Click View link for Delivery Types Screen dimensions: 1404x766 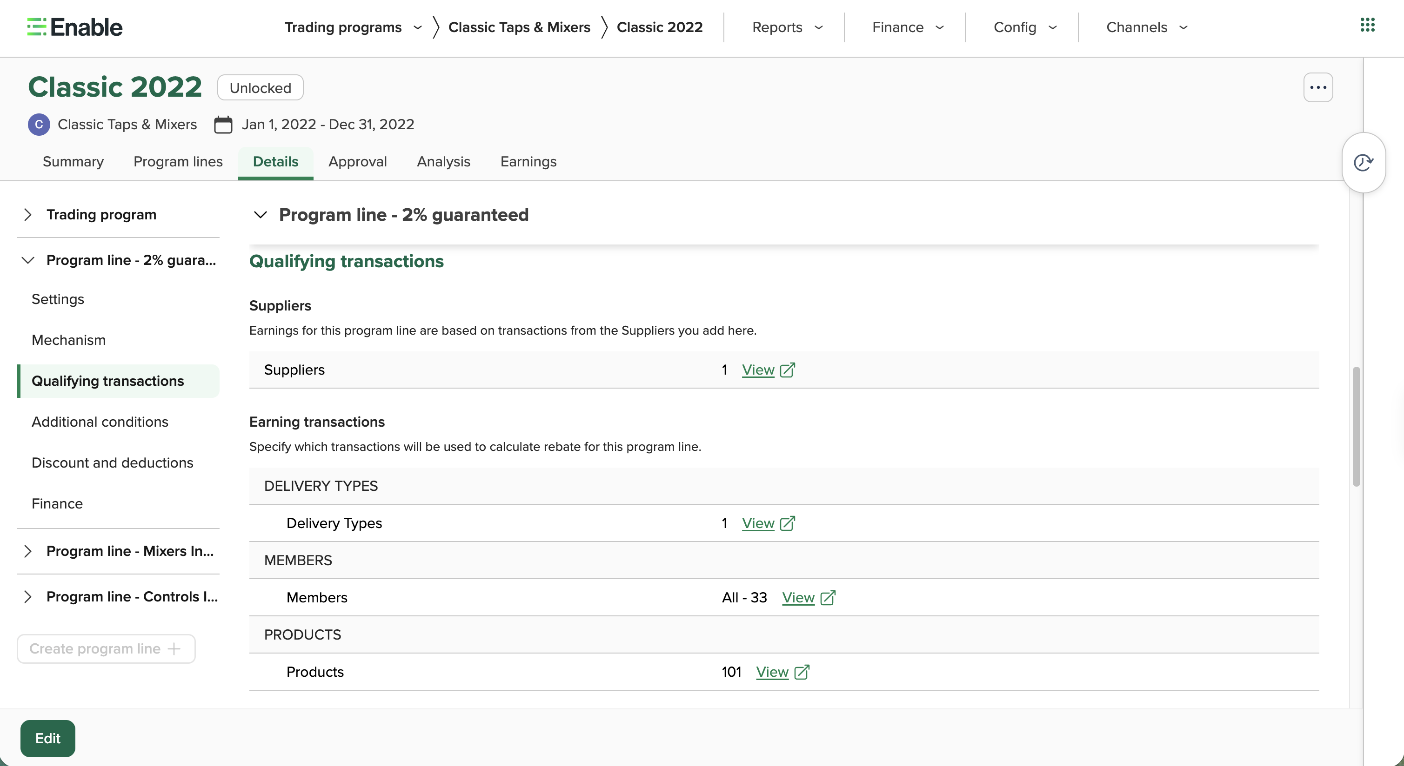pyautogui.click(x=758, y=524)
